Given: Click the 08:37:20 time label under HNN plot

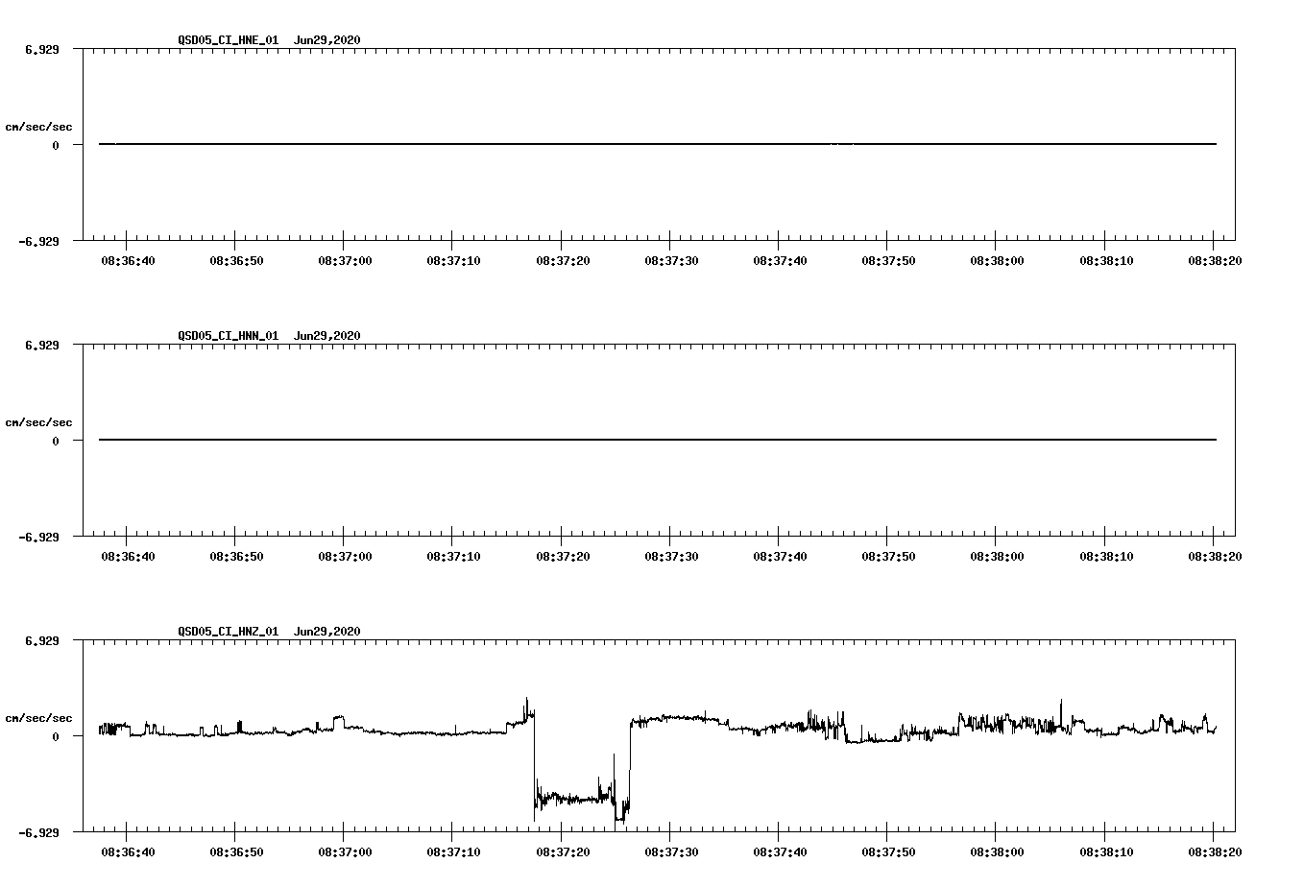Looking at the screenshot, I should [563, 557].
